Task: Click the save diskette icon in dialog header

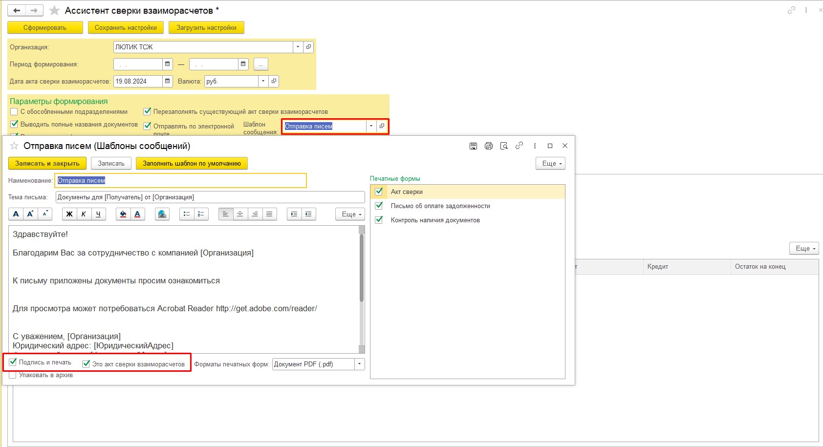Action: pyautogui.click(x=473, y=146)
